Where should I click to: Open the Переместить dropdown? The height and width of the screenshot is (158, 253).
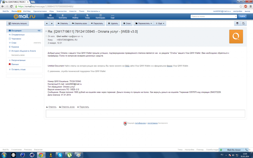[x=144, y=23]
